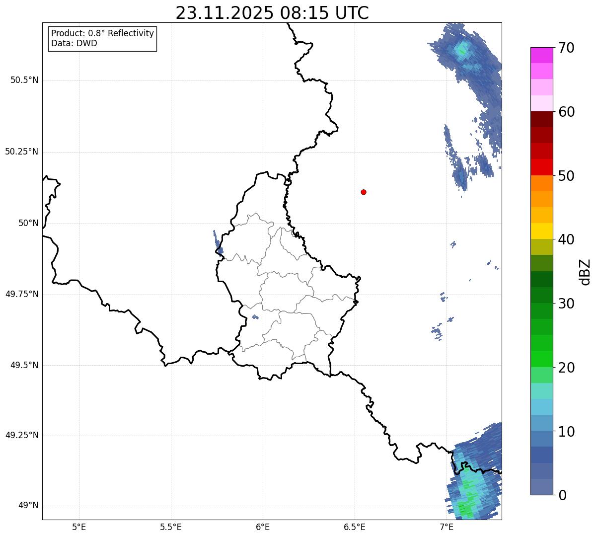Click the red station marker dot
This screenshot has height=537, width=597.
pos(364,192)
